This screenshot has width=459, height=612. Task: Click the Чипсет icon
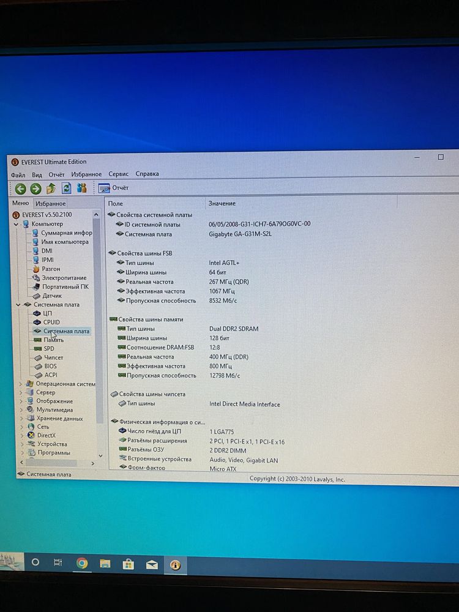click(38, 358)
